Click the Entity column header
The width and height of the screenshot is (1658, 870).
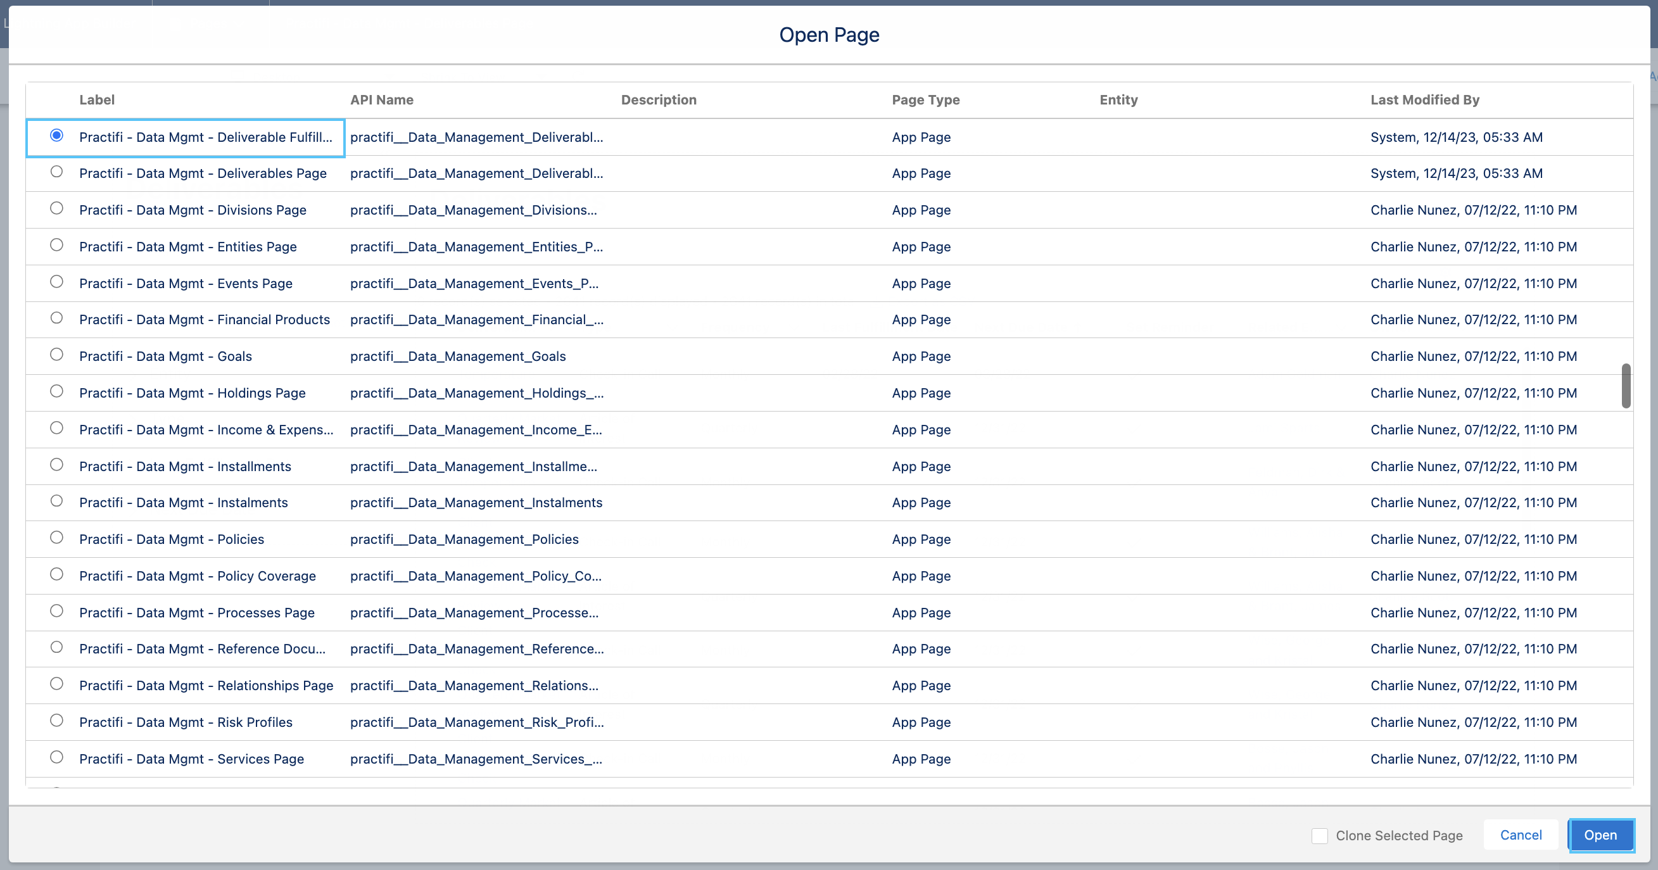pyautogui.click(x=1118, y=100)
